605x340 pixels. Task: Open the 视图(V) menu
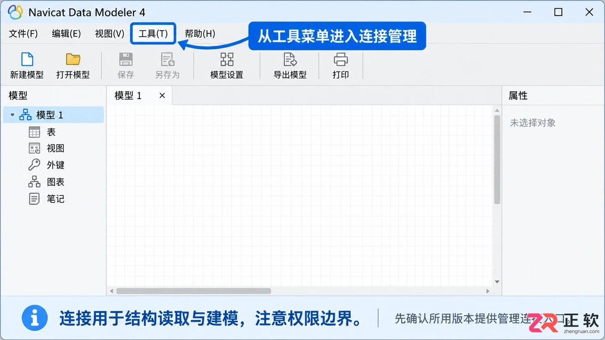[x=110, y=34]
